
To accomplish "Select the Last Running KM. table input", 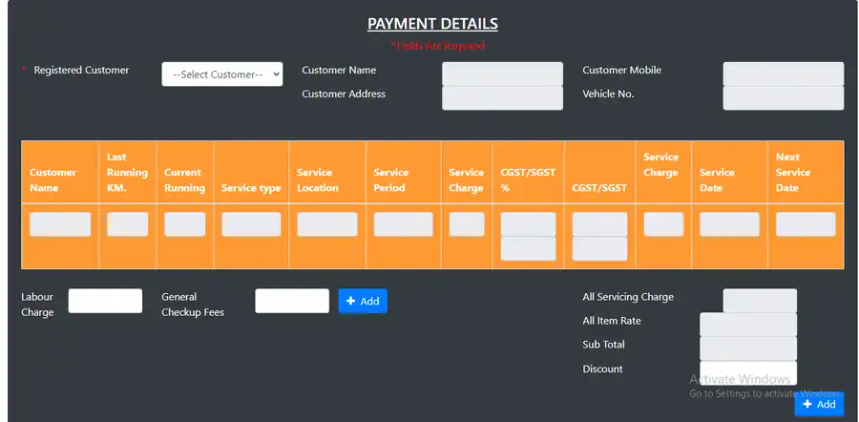I will tap(127, 224).
